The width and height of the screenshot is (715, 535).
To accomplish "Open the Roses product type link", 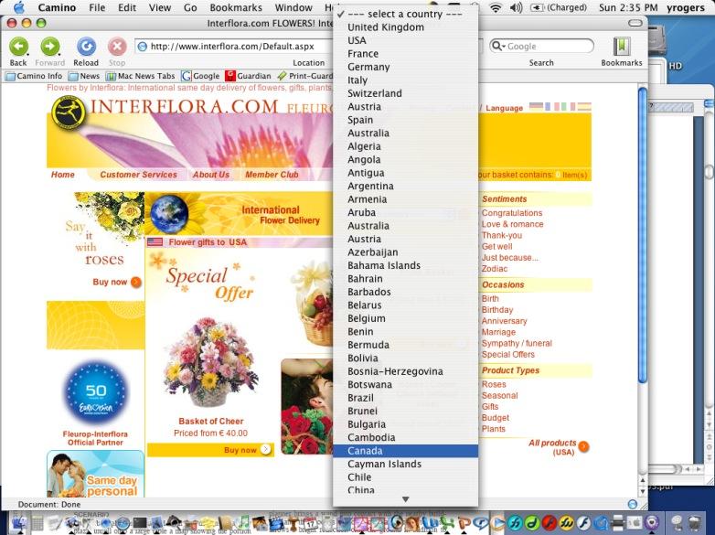I will (x=494, y=384).
